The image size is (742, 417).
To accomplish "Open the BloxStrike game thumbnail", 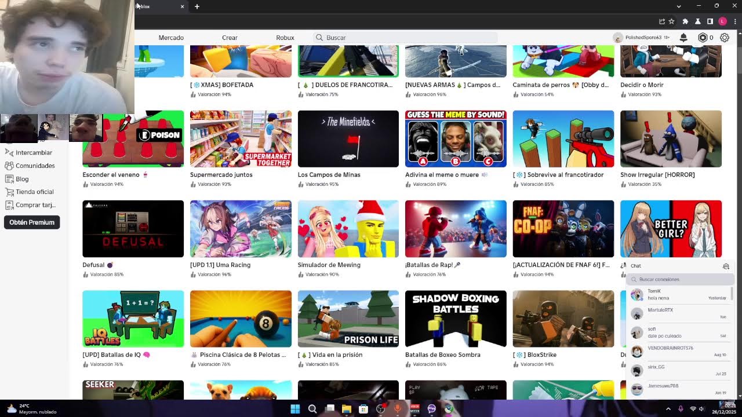I will (x=563, y=319).
